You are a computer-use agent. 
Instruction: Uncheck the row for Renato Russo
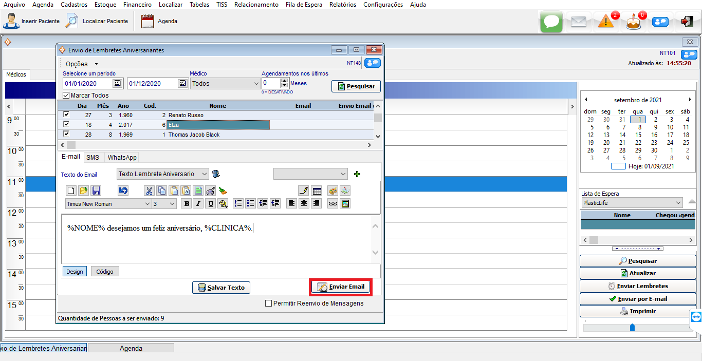coord(66,115)
